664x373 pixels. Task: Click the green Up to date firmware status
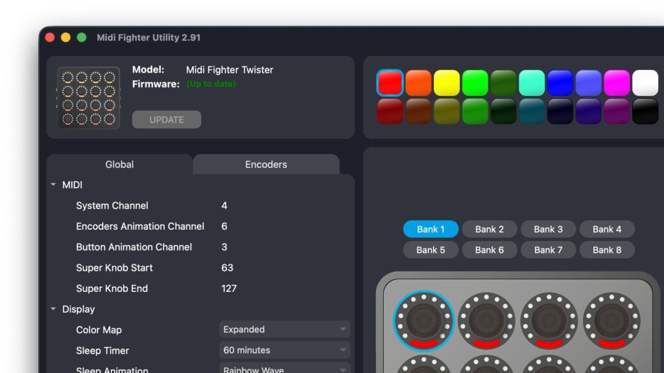(211, 84)
